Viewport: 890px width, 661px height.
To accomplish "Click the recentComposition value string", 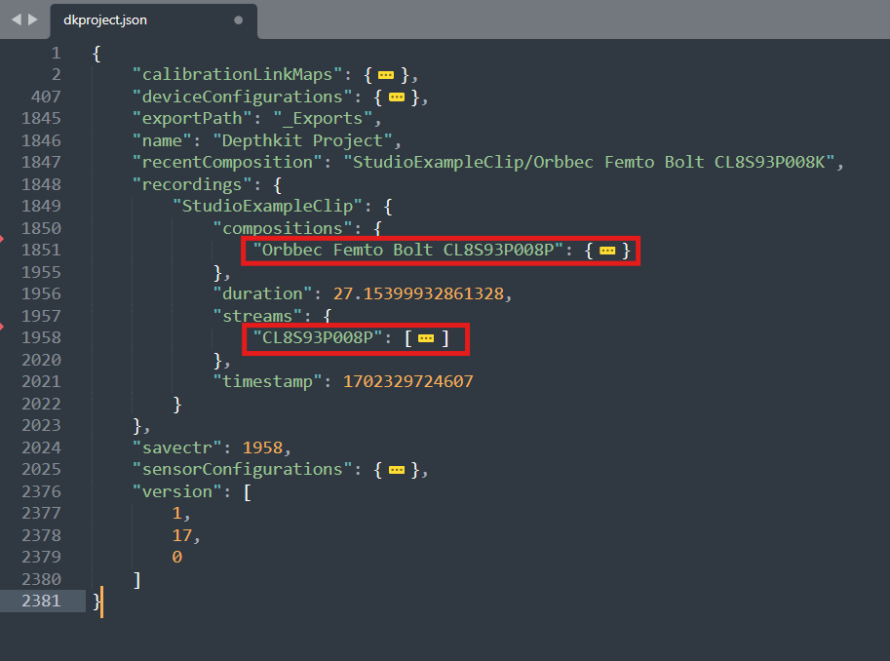I will tap(592, 163).
